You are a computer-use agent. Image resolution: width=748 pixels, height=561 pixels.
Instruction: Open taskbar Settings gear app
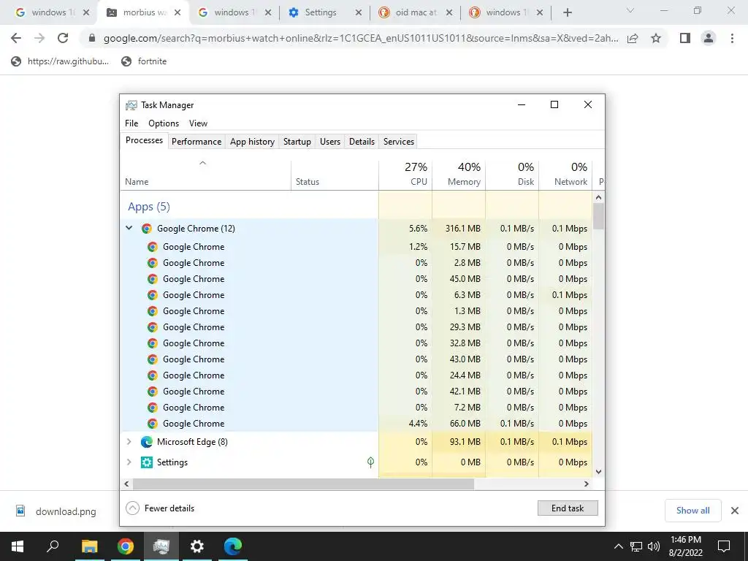coord(196,546)
